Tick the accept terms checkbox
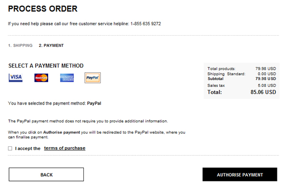The image size is (286, 190). [x=10, y=149]
